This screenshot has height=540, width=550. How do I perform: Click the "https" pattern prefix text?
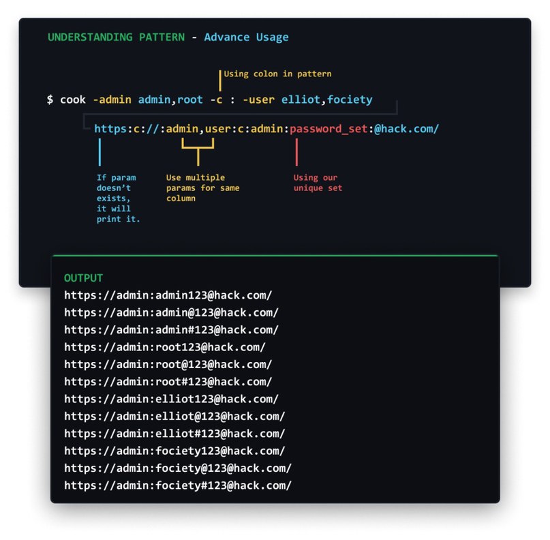click(110, 129)
